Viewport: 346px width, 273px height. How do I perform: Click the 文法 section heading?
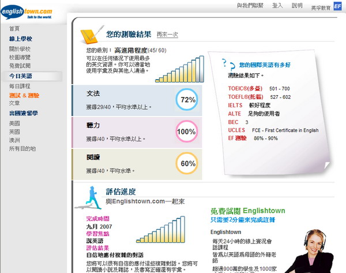click(93, 94)
